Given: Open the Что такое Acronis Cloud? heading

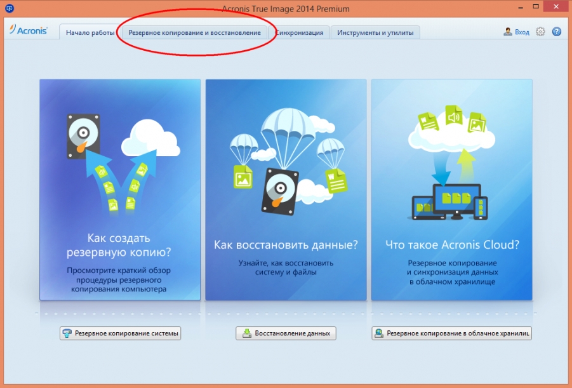Looking at the screenshot, I should pos(451,244).
